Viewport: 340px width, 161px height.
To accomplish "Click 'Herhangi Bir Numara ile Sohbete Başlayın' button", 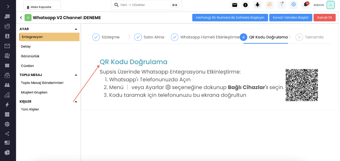I will 230,18.
